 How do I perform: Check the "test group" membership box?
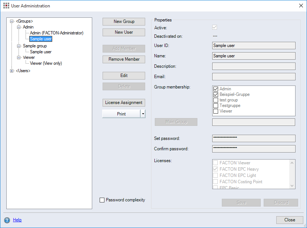[215, 100]
